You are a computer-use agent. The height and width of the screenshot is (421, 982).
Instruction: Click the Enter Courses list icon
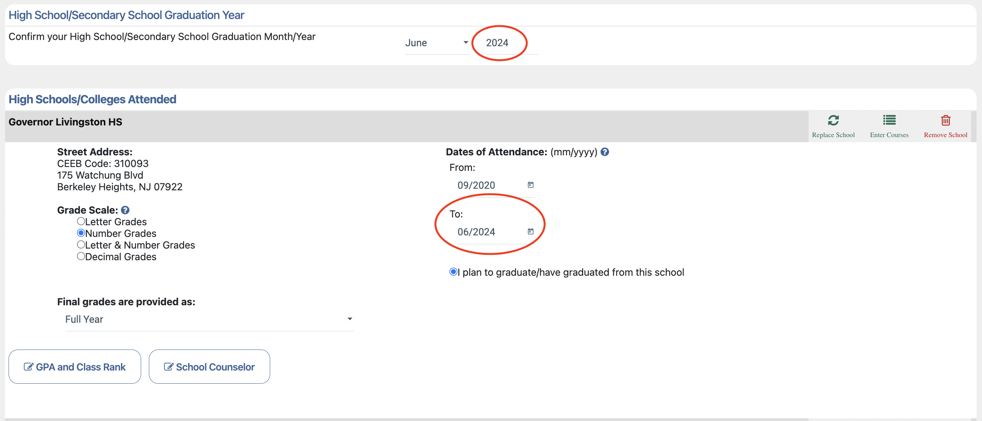click(x=889, y=120)
